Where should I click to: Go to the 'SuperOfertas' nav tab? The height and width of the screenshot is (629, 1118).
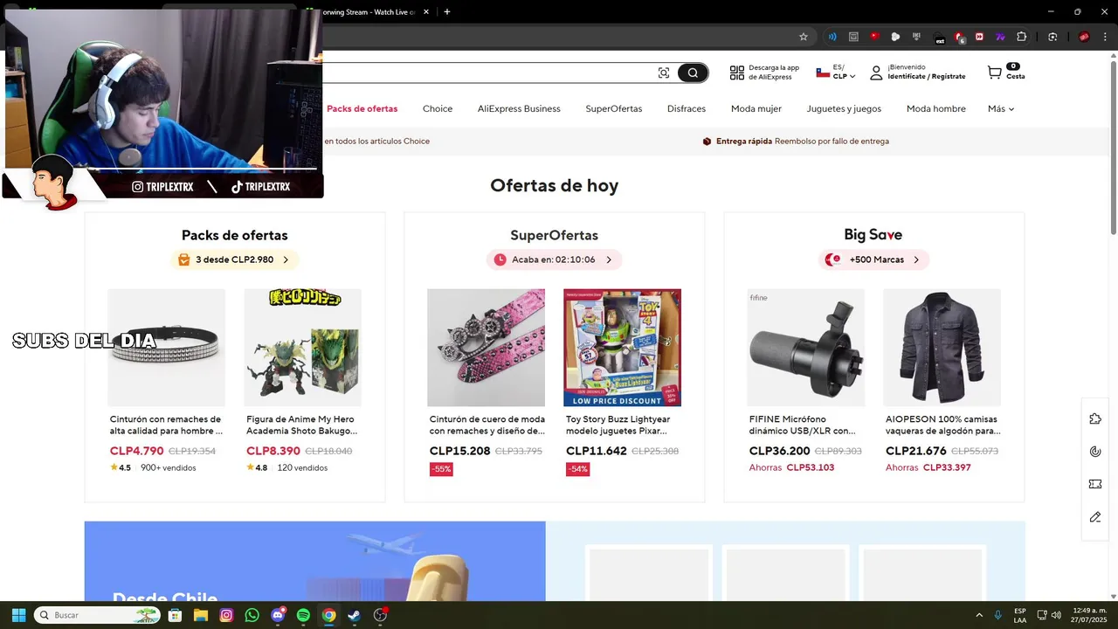[x=614, y=108]
